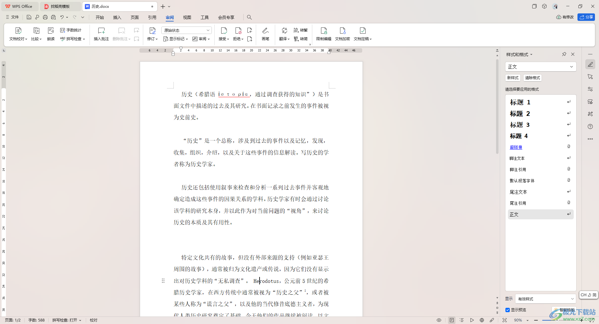Click the Print icon in quick toolbar
Screen dimensions: 599x324
point(45,17)
